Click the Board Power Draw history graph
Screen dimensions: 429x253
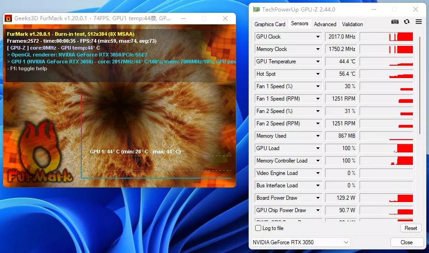point(386,198)
